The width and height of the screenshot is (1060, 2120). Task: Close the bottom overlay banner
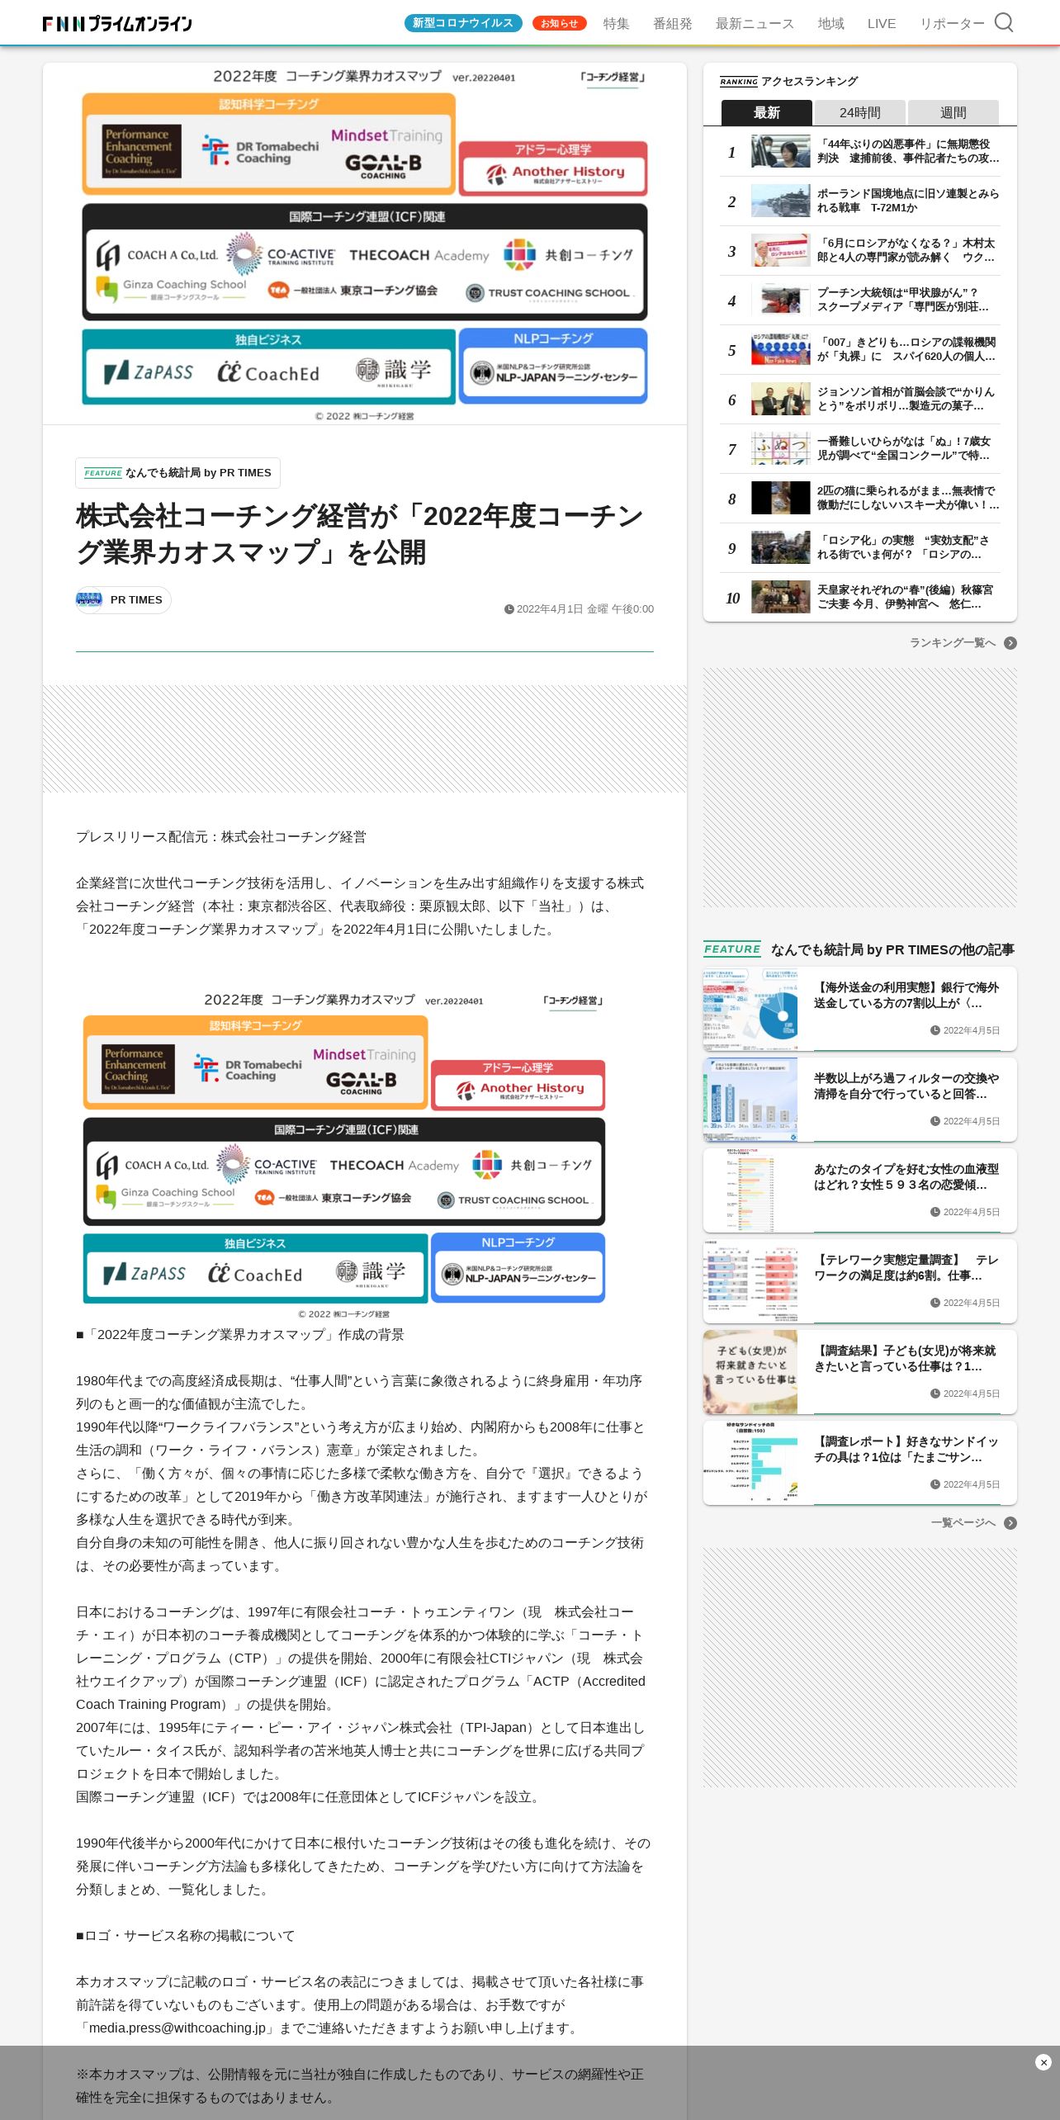(1043, 2061)
